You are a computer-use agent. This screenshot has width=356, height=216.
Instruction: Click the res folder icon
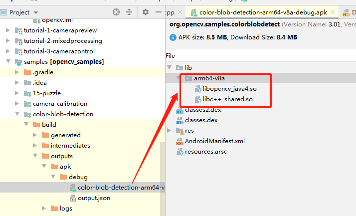click(179, 131)
